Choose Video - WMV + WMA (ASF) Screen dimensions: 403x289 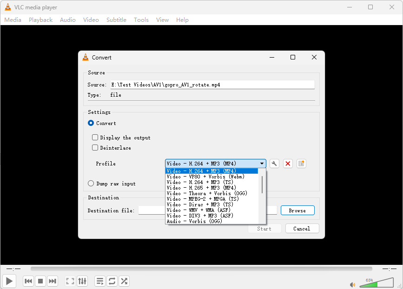coord(212,210)
